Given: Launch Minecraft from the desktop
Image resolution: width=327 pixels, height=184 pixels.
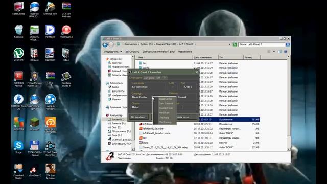Looking at the screenshot, I should point(34,124).
